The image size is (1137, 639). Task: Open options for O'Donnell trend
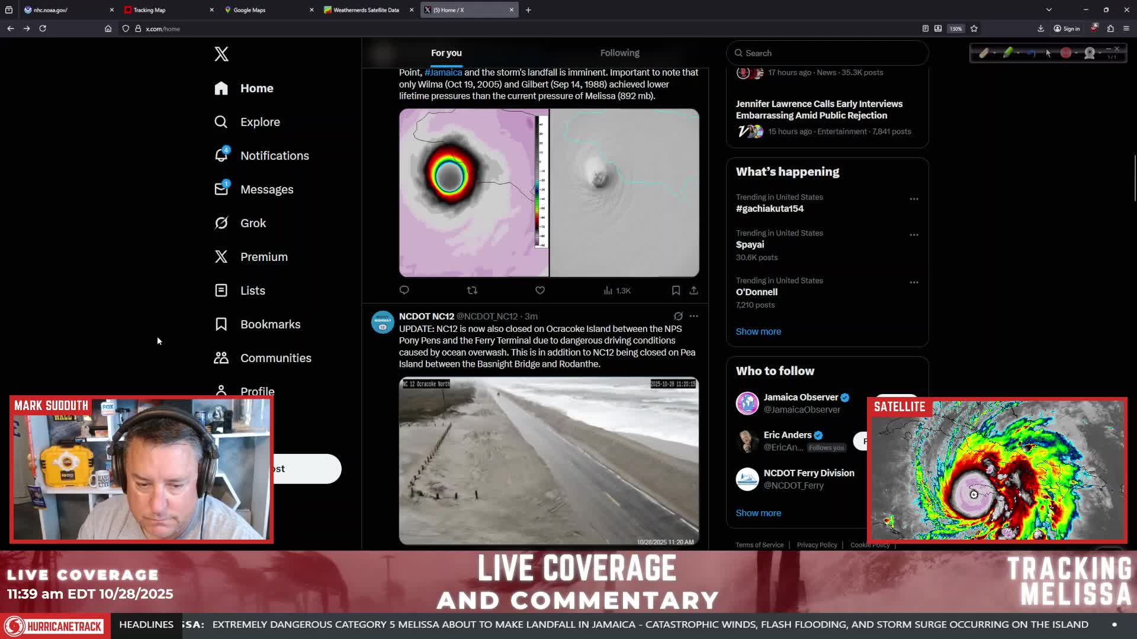914,282
